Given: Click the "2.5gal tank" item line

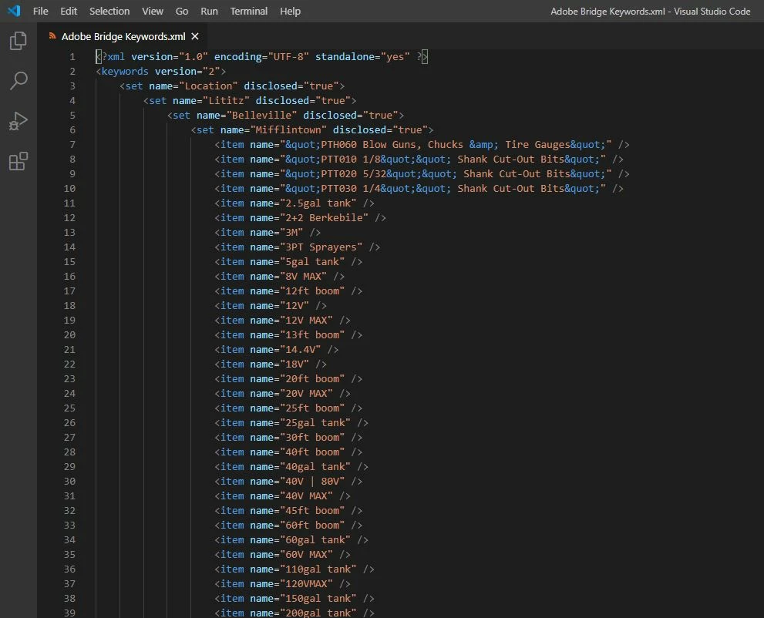Looking at the screenshot, I should (x=294, y=203).
